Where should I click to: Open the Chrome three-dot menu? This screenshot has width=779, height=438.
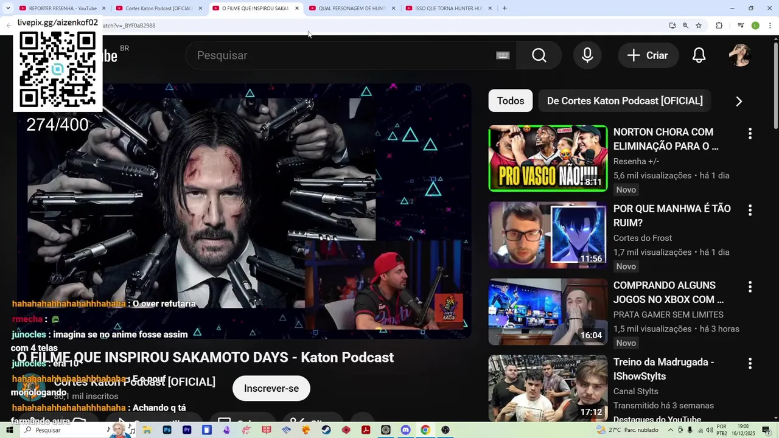point(770,26)
